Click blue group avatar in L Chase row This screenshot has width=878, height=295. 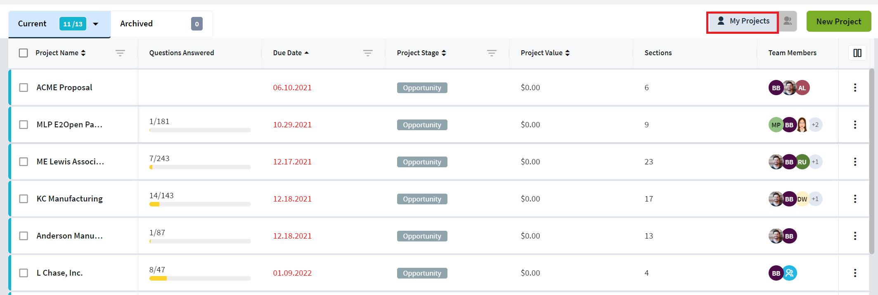point(790,273)
